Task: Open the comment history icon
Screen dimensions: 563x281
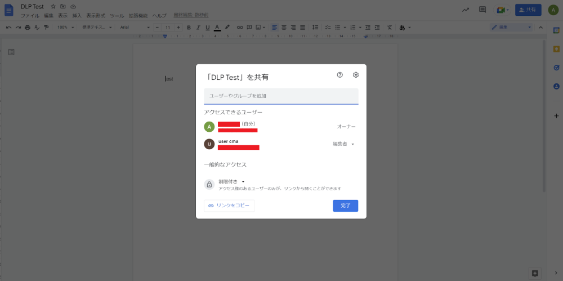Action: pyautogui.click(x=482, y=10)
